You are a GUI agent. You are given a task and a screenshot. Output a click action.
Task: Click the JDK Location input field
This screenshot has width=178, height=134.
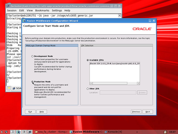coord(118,92)
